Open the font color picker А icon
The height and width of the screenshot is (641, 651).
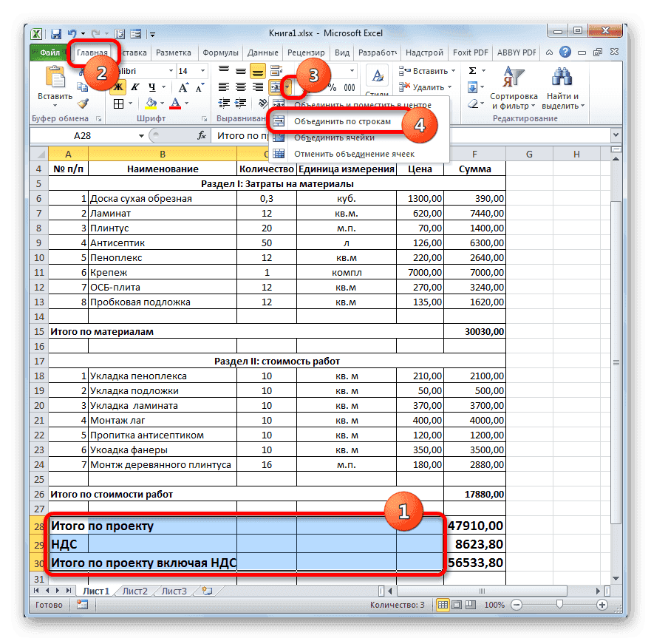click(175, 103)
